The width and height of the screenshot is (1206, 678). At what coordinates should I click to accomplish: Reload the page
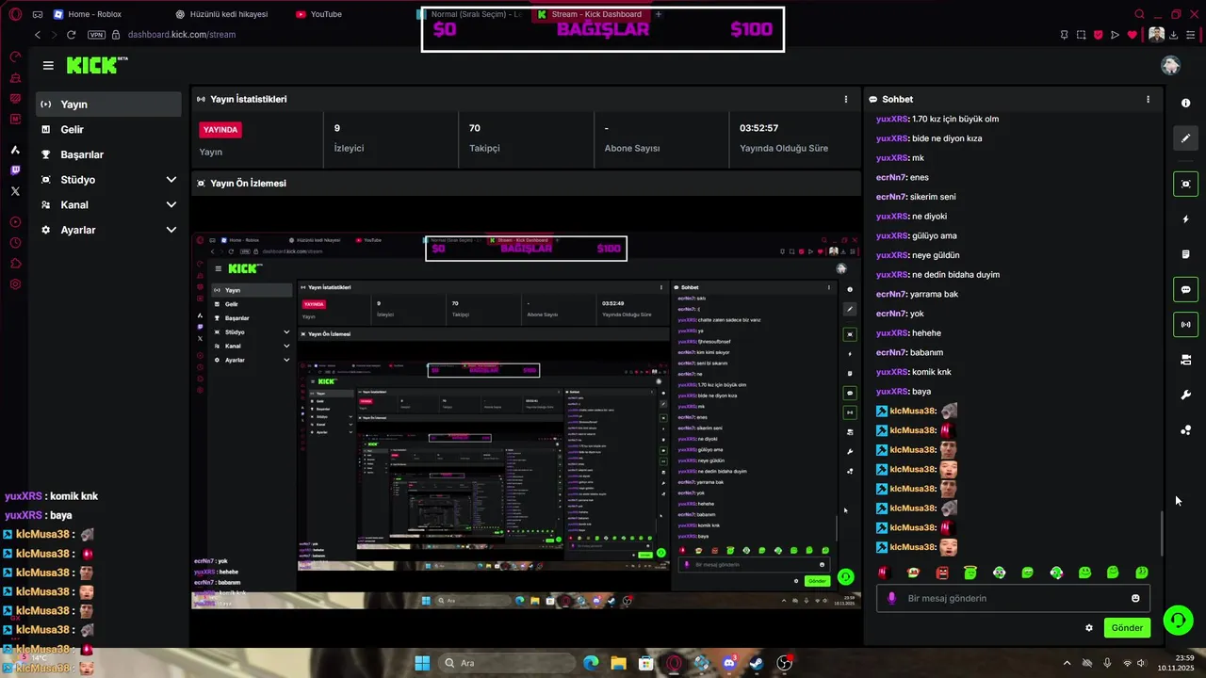71,35
